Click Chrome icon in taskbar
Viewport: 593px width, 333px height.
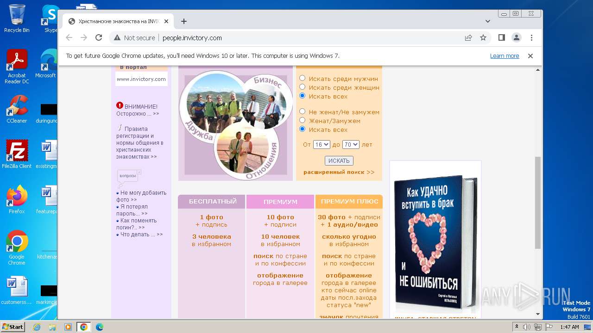(83, 327)
